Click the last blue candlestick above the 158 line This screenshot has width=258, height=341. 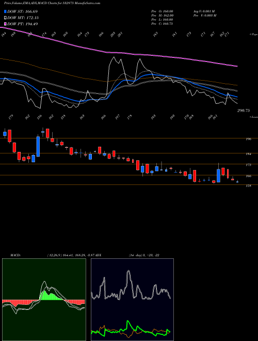[237, 182]
